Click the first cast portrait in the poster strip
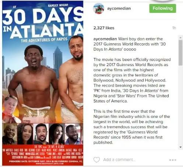The image size is (183, 167). pos(10,134)
